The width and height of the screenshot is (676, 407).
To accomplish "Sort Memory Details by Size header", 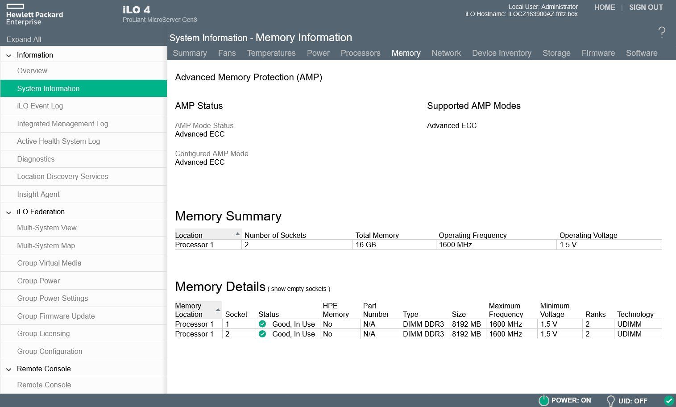I will click(x=459, y=314).
